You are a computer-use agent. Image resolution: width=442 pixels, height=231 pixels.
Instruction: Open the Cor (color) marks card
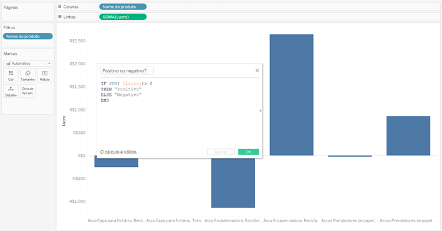tap(11, 75)
